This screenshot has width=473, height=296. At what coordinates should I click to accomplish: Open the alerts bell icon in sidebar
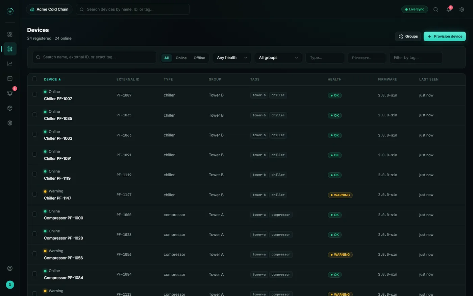(10, 93)
